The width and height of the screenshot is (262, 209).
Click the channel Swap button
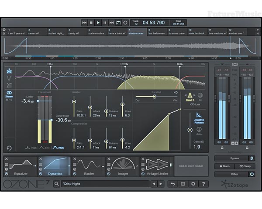[245, 166]
